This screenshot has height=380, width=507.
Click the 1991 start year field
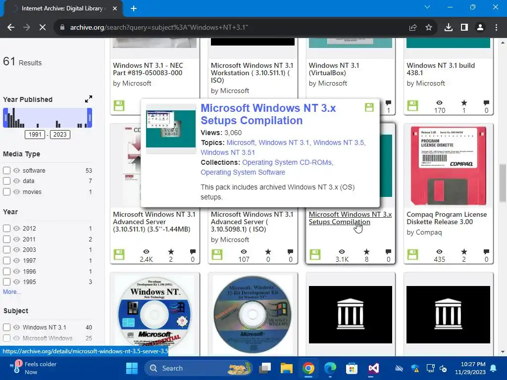(35, 135)
